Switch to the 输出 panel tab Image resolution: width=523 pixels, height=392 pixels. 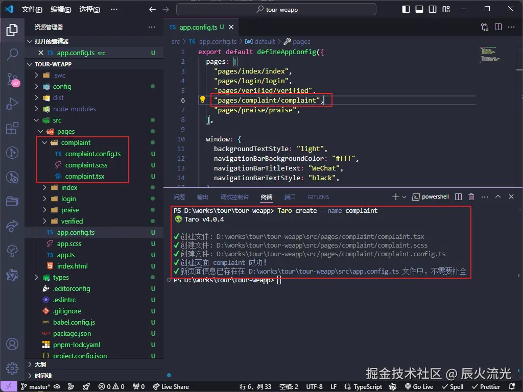[202, 197]
